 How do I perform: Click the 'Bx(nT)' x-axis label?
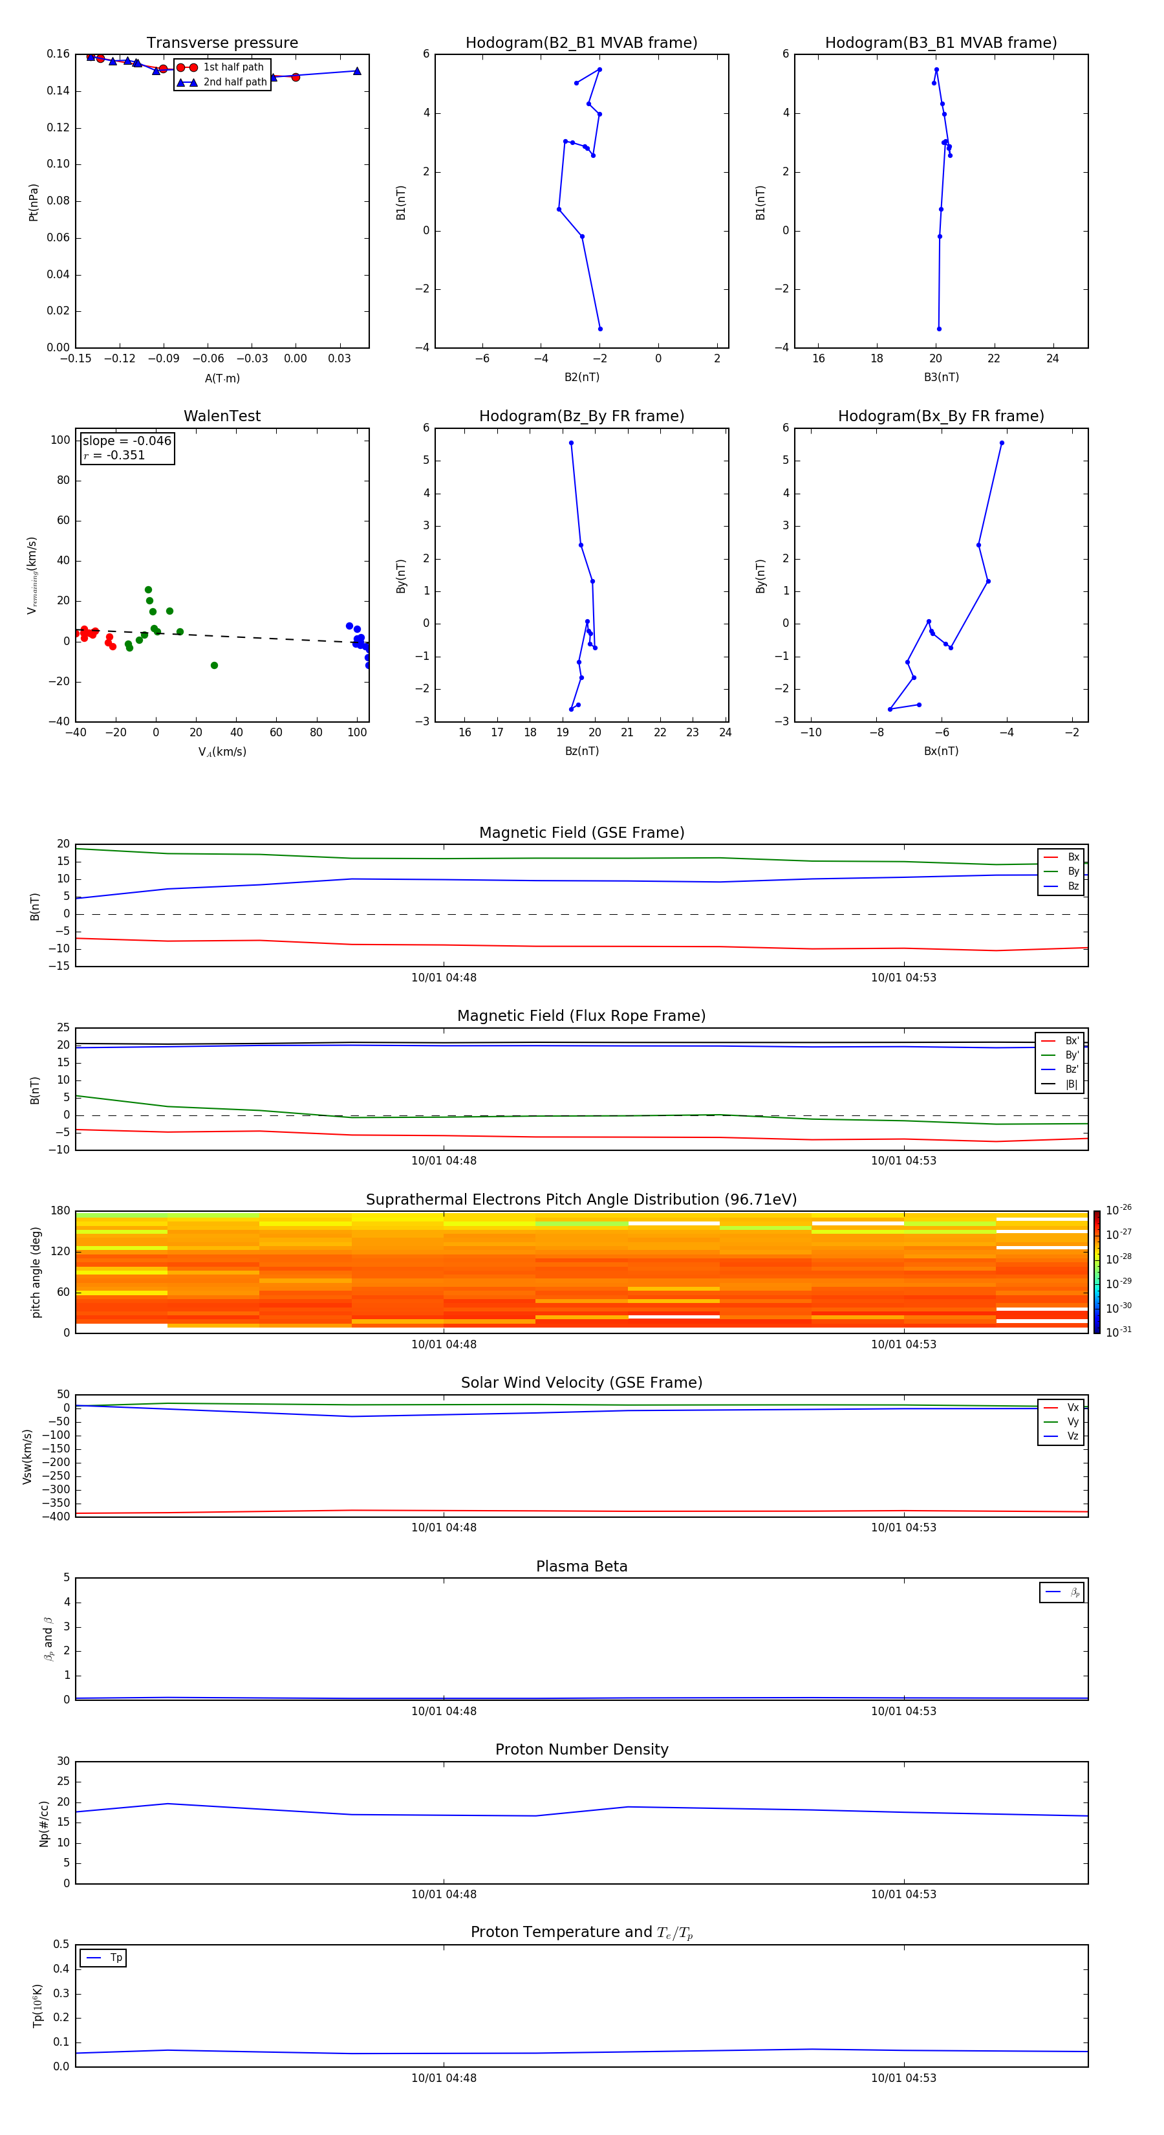click(x=941, y=752)
